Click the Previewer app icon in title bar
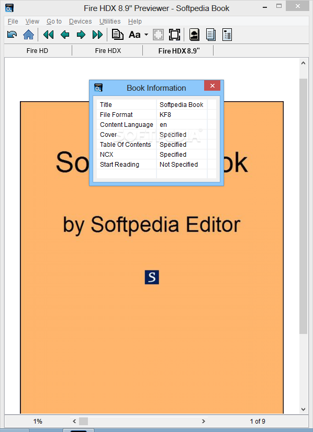This screenshot has height=432, width=313. [9, 8]
